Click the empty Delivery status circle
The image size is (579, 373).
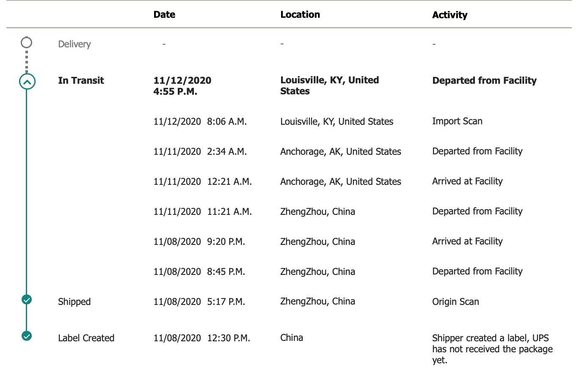(x=27, y=42)
